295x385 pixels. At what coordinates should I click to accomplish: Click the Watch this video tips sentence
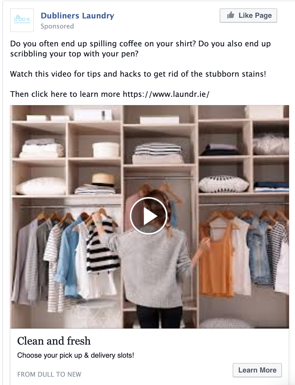point(138,74)
